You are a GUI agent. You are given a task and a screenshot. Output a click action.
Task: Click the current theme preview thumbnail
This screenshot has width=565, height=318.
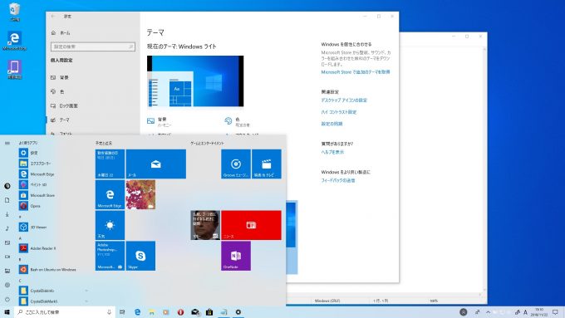[x=195, y=81]
